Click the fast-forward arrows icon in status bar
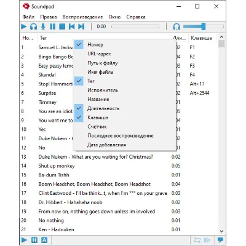Image resolution: width=246 pixels, height=246 pixels. [x=207, y=240]
